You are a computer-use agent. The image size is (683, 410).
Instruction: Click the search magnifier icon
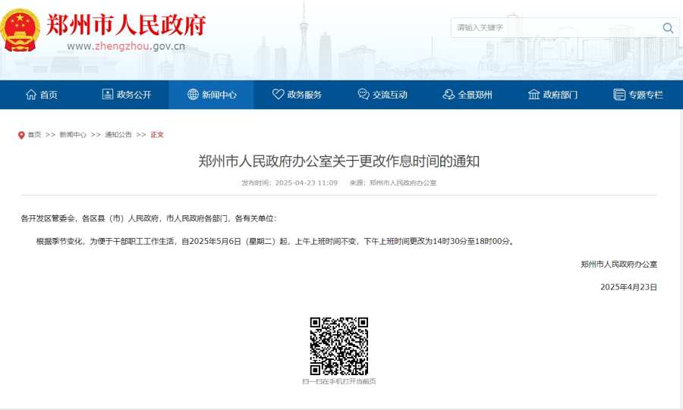click(x=668, y=28)
